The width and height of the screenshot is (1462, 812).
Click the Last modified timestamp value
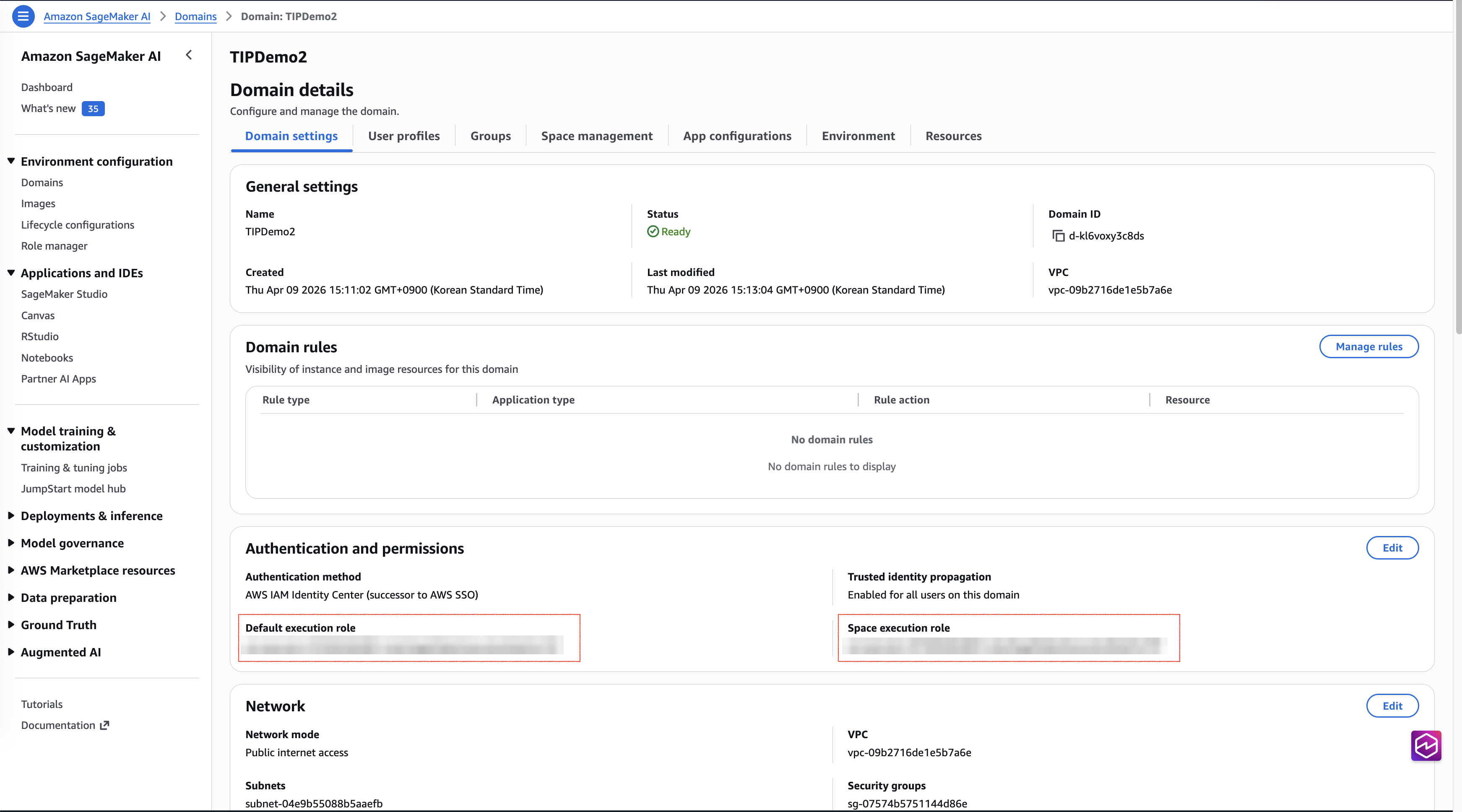coord(796,290)
